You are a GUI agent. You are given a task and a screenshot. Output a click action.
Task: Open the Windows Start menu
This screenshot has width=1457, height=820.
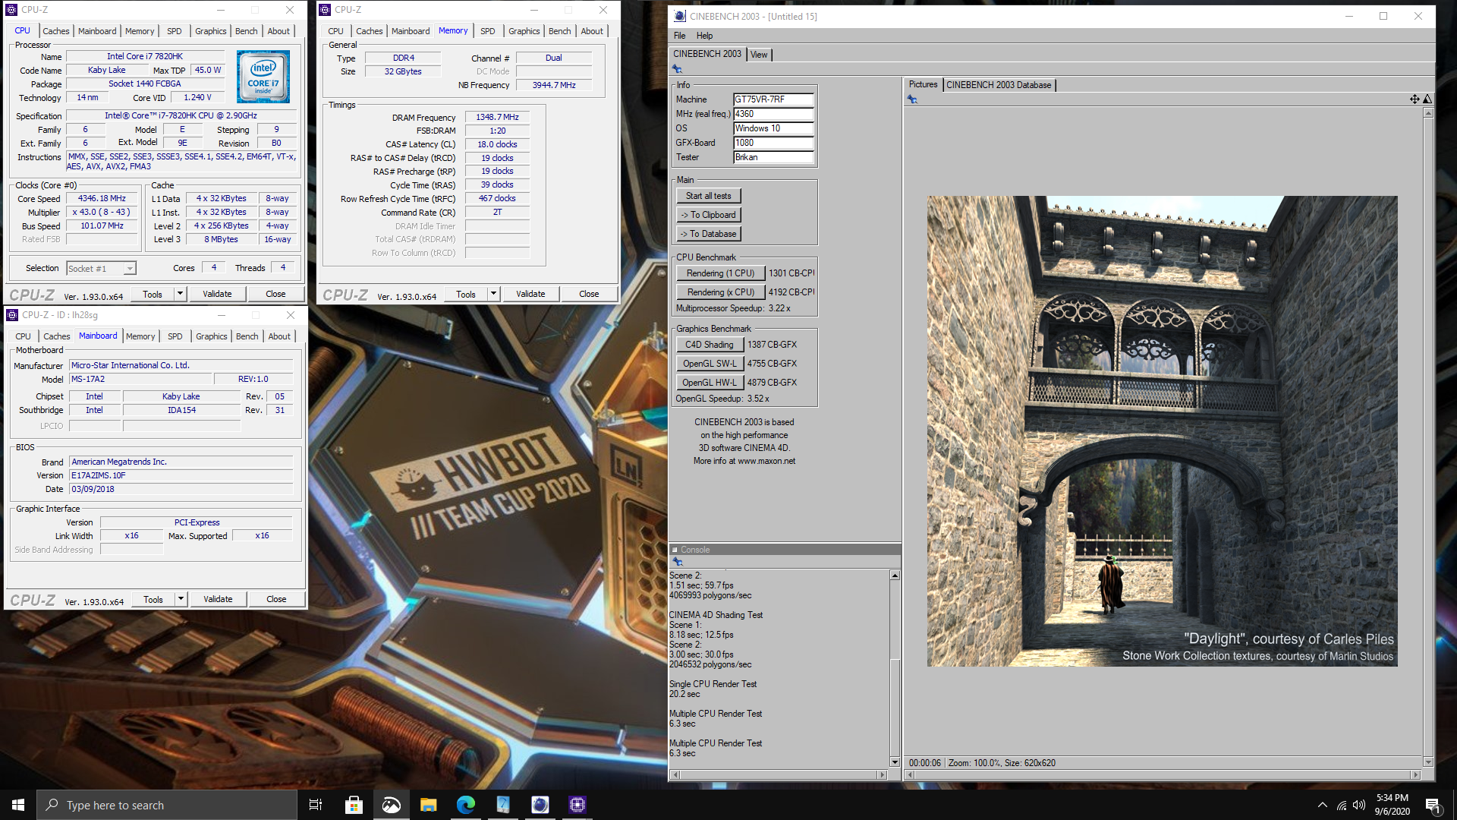click(18, 805)
